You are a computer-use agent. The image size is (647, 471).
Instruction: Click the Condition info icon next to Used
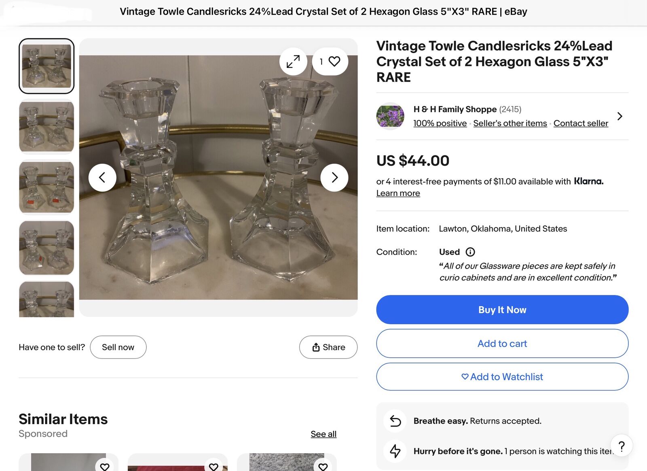(470, 252)
